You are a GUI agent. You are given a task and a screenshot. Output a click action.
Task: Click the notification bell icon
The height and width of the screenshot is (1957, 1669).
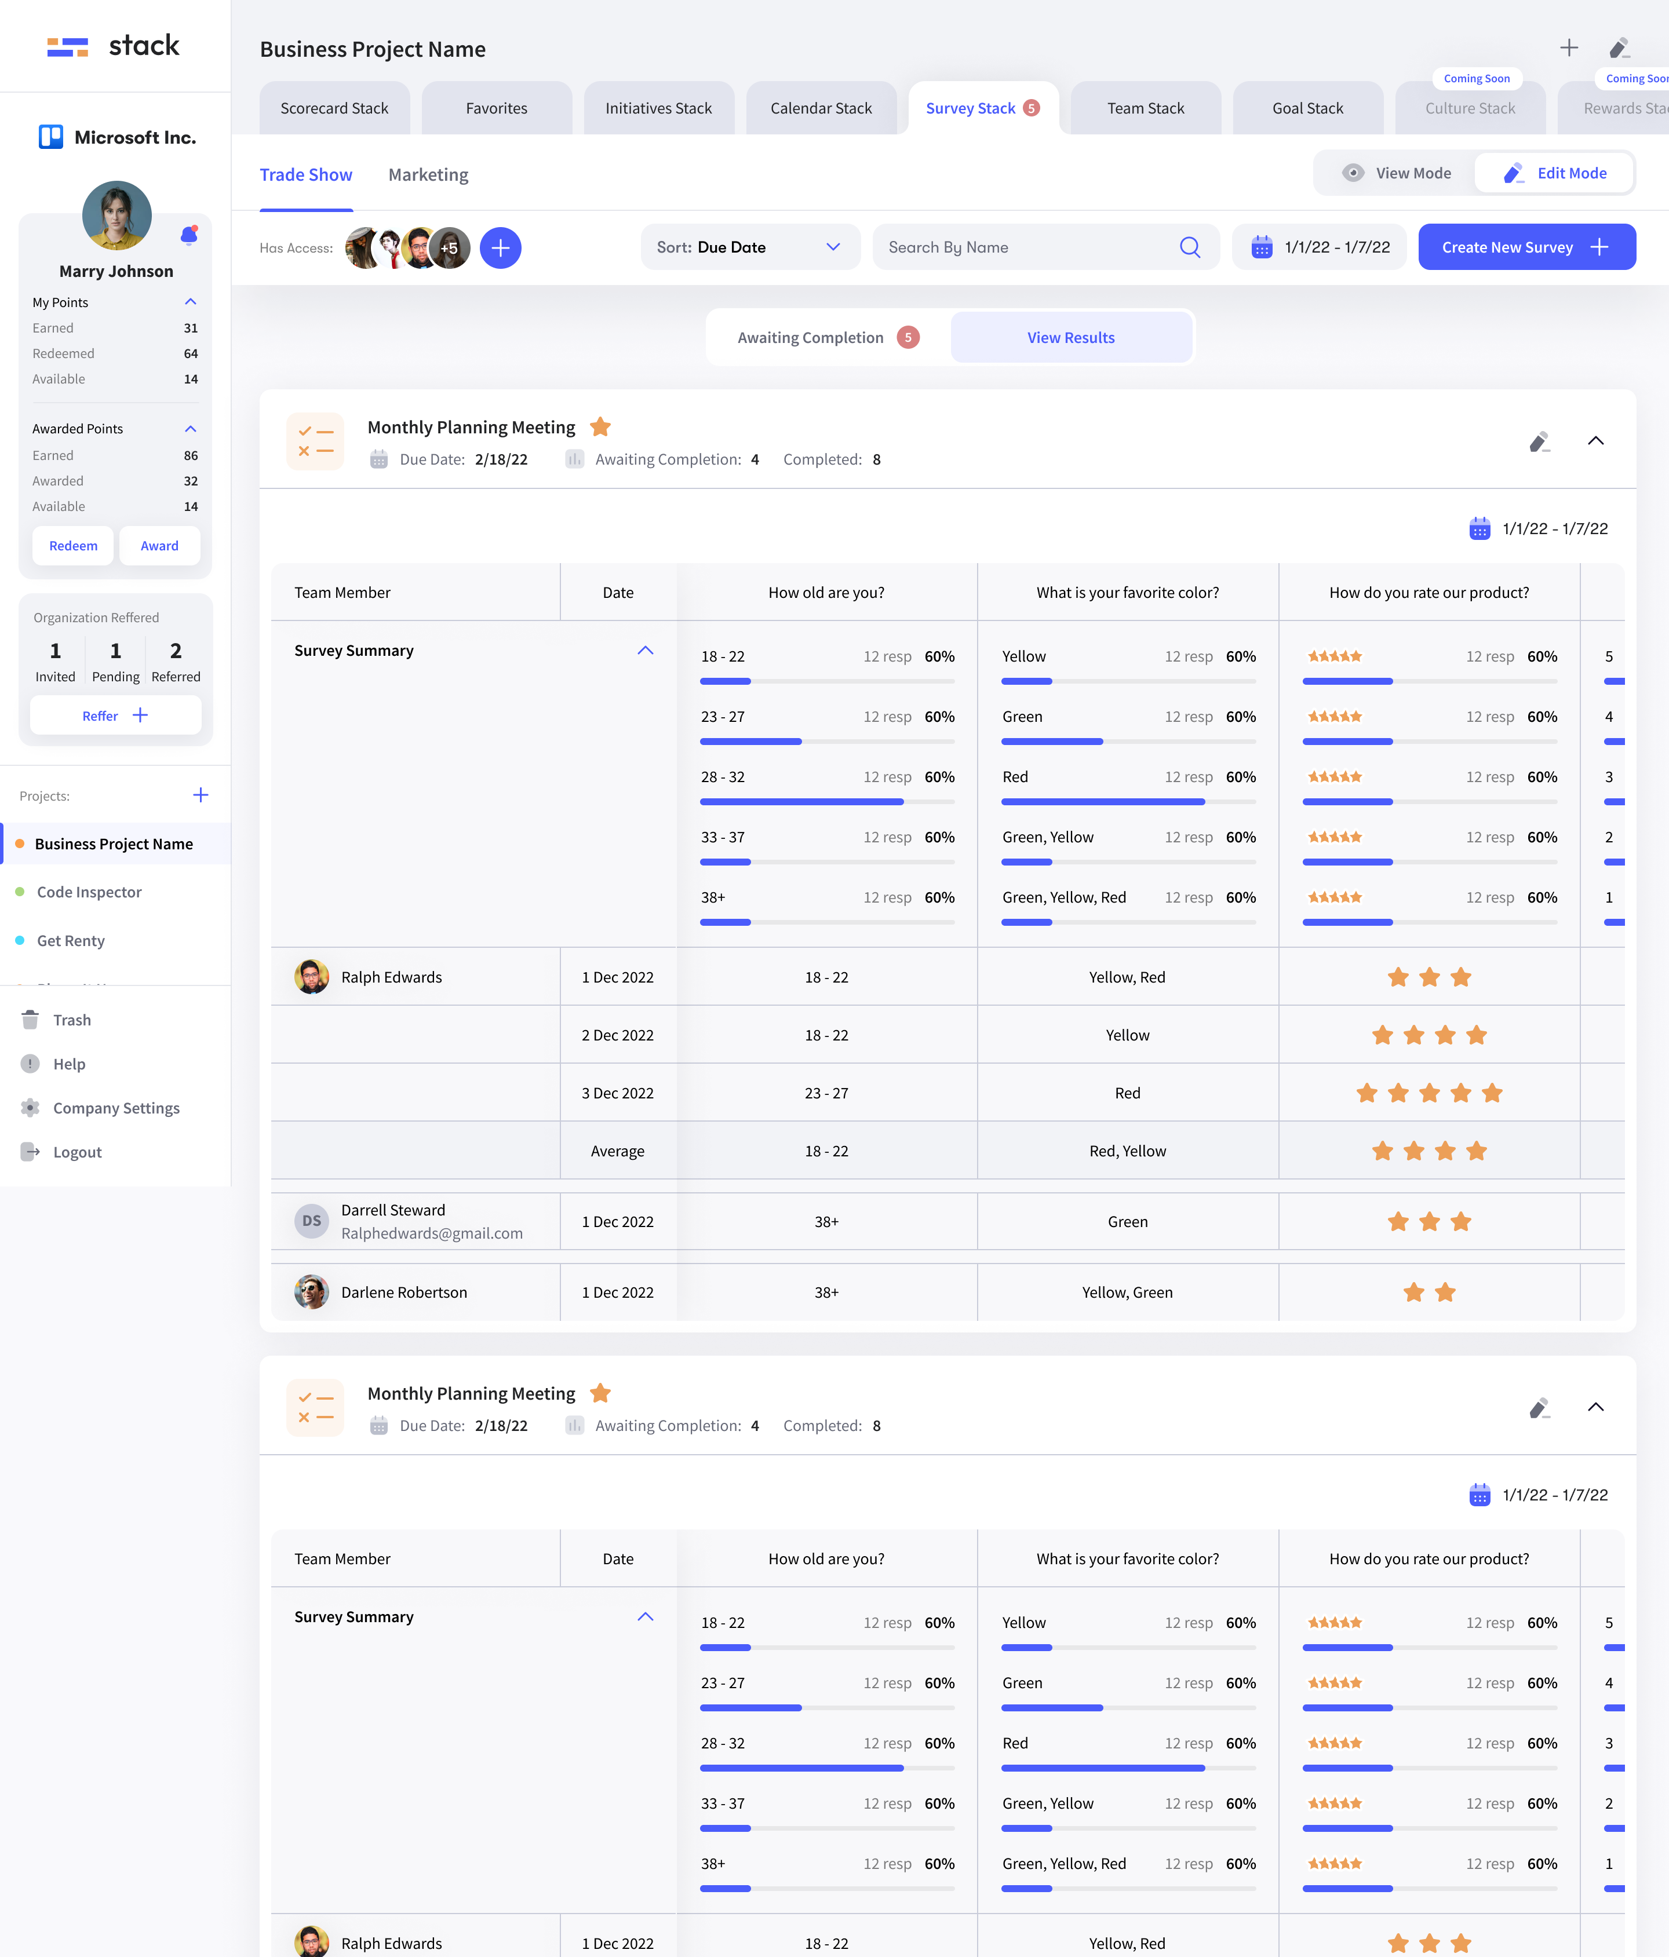(x=188, y=235)
